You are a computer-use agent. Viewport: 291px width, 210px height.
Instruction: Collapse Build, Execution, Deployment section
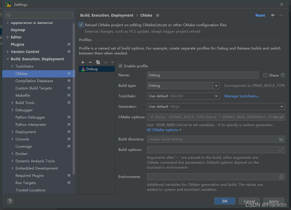click(x=8, y=59)
